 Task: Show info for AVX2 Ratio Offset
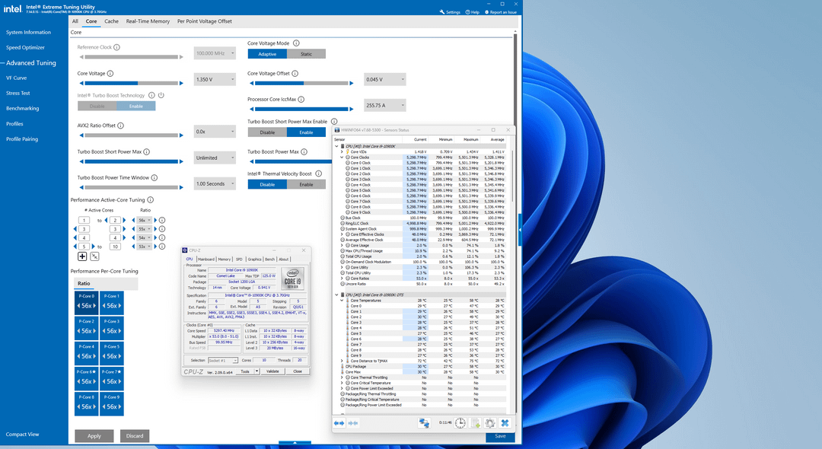click(x=120, y=126)
